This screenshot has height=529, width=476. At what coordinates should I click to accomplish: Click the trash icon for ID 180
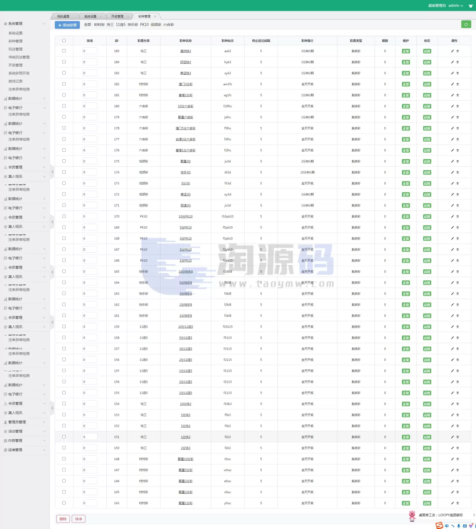[x=457, y=106]
